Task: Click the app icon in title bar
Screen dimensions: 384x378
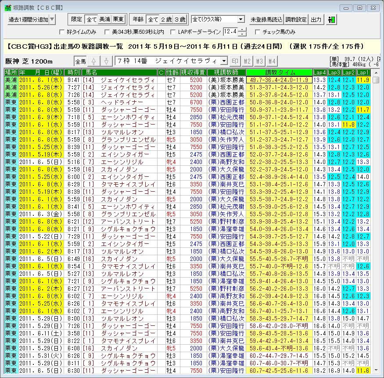Action: pyautogui.click(x=8, y=7)
